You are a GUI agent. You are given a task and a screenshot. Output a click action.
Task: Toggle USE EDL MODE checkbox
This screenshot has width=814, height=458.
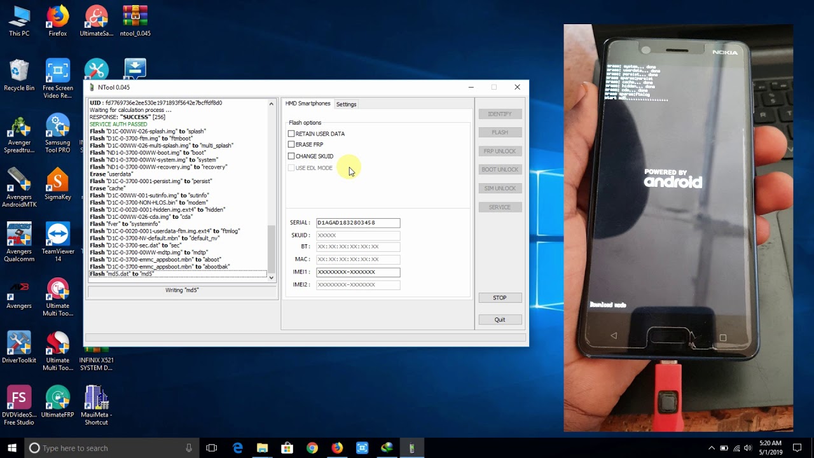point(291,168)
